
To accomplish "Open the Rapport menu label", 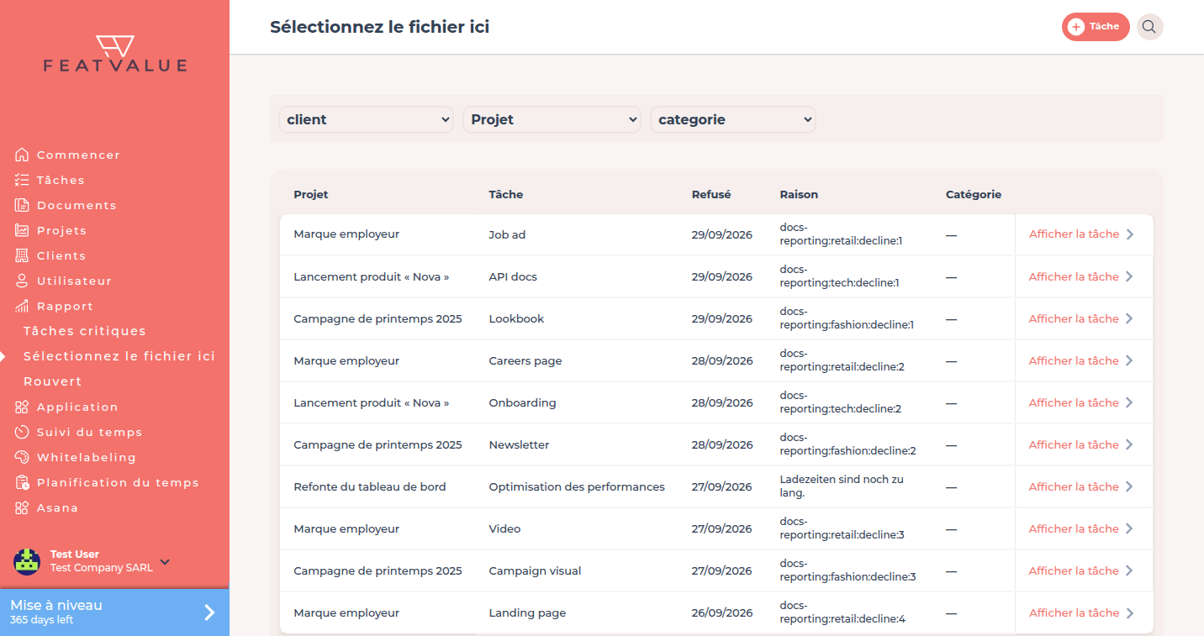I will tap(66, 306).
